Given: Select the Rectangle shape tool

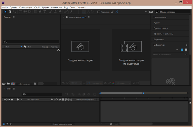Looking at the screenshot, I should [35, 12].
